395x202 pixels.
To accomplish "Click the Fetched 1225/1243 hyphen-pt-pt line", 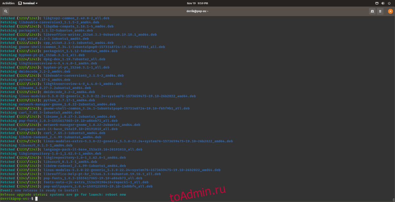I will tap(55, 67).
